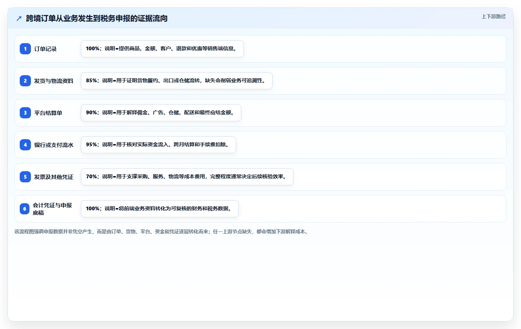Click the 100% description box for 订单记录

[x=162, y=49]
